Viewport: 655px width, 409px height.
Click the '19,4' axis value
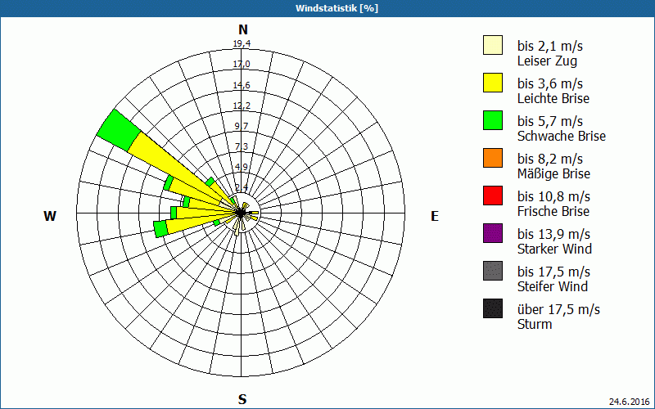[242, 43]
